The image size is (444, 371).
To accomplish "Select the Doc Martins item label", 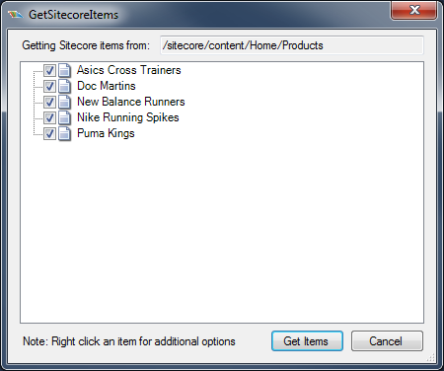I will point(107,86).
